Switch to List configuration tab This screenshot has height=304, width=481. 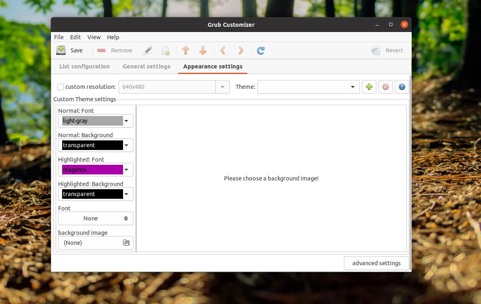(x=85, y=66)
